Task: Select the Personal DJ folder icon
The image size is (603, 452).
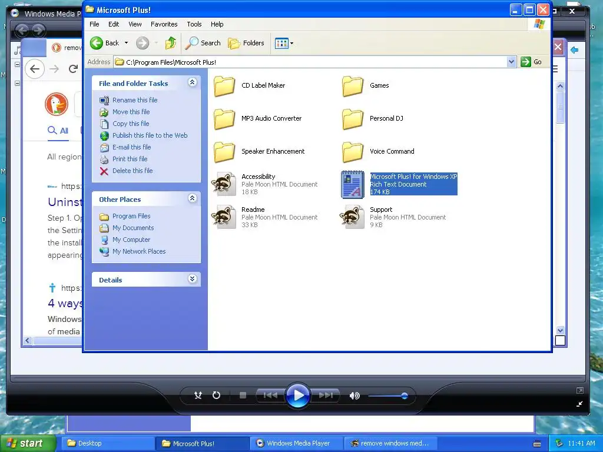Action: point(353,119)
